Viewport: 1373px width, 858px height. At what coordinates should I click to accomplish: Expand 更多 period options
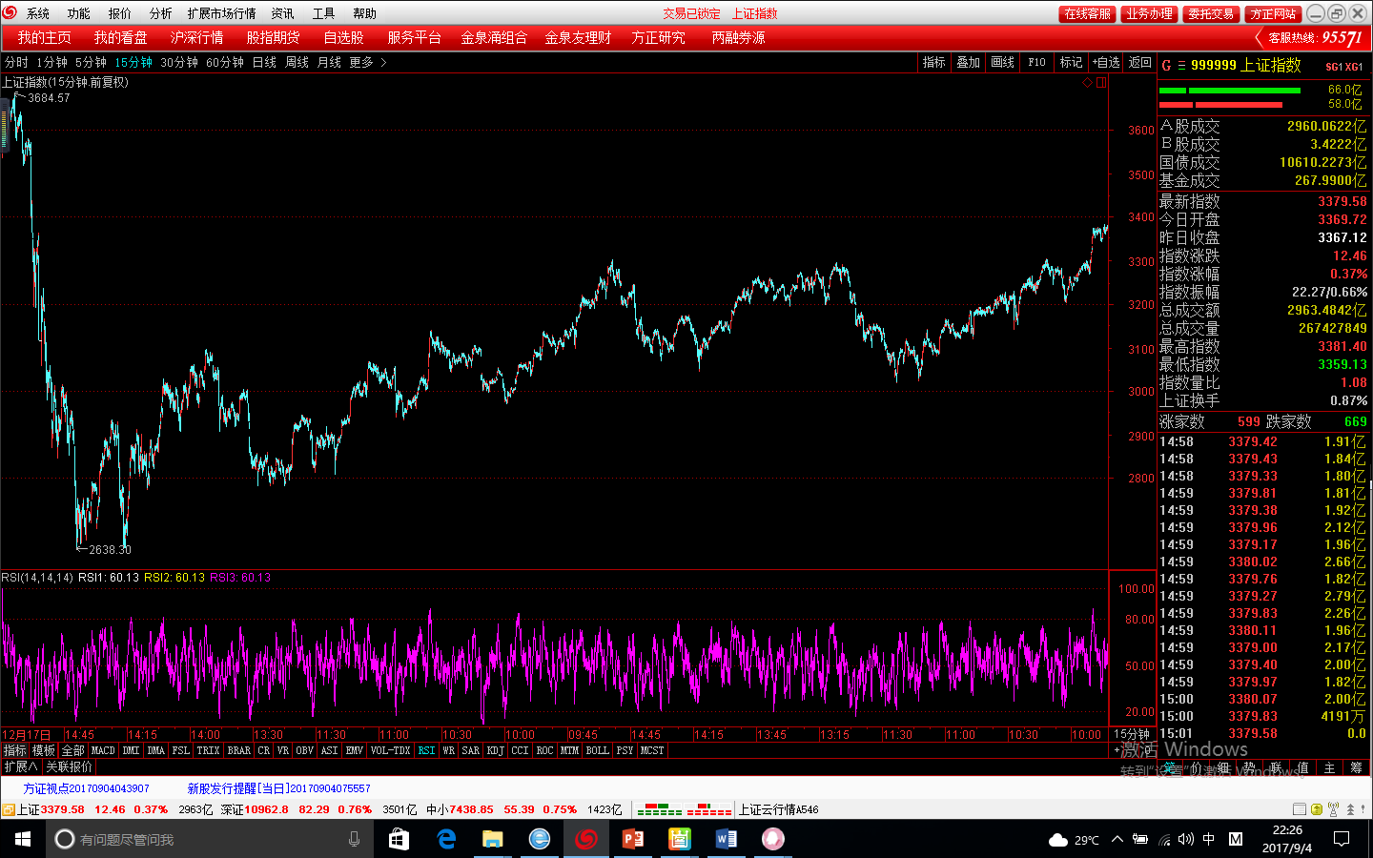(x=368, y=62)
